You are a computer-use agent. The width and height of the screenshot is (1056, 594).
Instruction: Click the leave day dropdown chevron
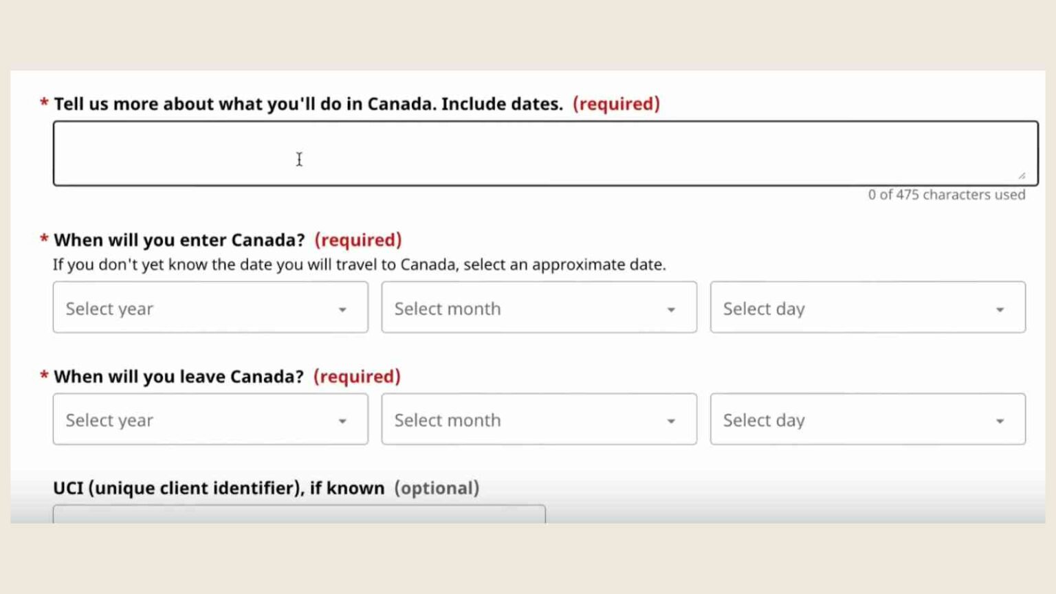pos(1000,421)
